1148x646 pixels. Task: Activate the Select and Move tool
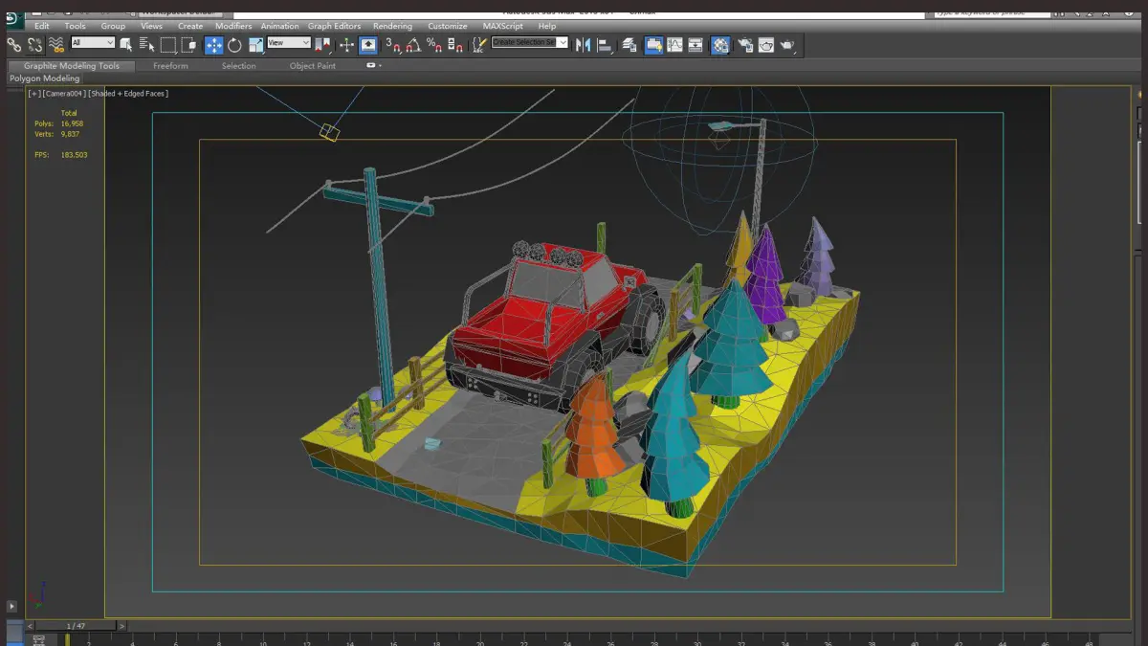(213, 45)
